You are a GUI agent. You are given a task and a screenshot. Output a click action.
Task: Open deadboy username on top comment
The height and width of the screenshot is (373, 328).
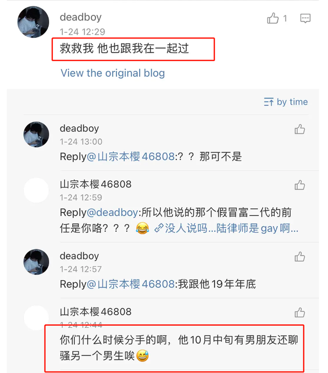point(80,17)
